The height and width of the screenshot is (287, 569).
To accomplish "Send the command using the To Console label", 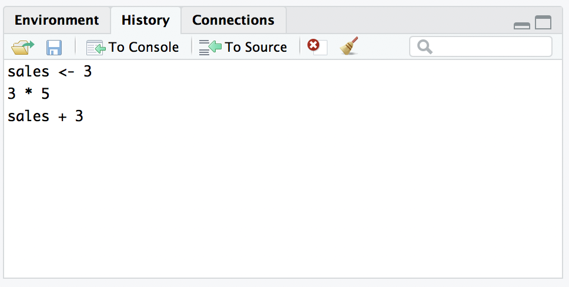I will click(x=143, y=47).
